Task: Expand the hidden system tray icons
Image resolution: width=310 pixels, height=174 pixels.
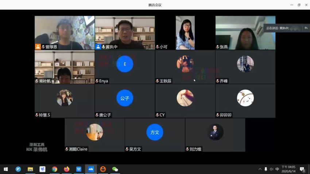Action: [260, 169]
